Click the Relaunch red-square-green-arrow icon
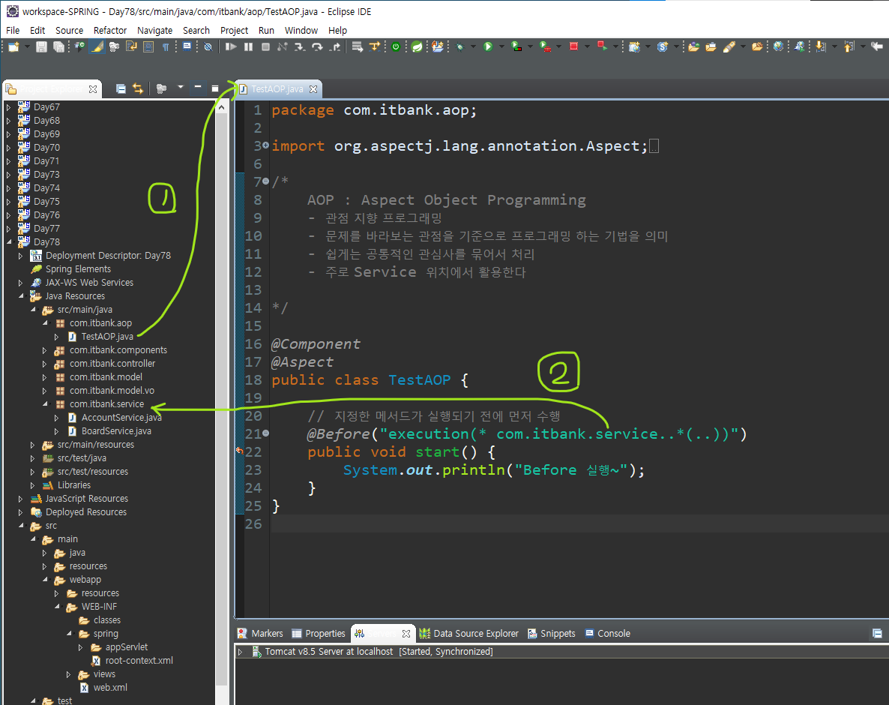 (602, 47)
